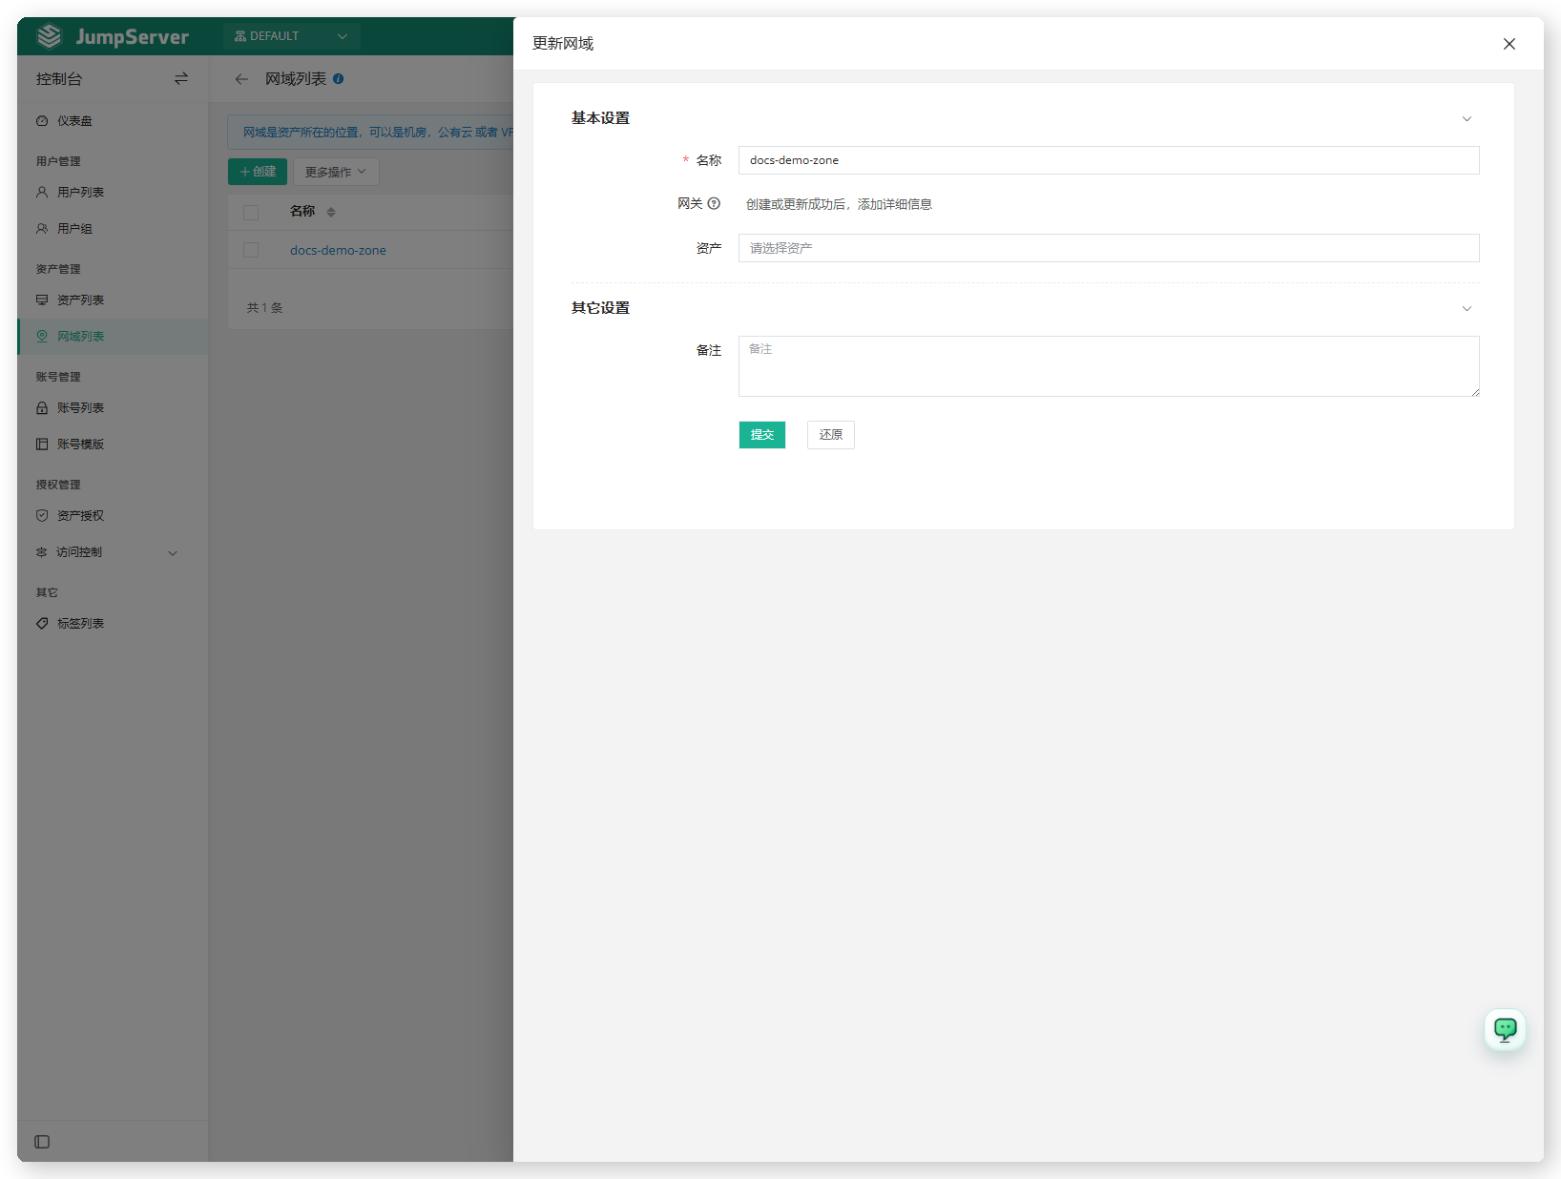The width and height of the screenshot is (1561, 1179).
Task: Click the 创建或更新成功后，添加详细信息 hint text
Action: point(839,204)
